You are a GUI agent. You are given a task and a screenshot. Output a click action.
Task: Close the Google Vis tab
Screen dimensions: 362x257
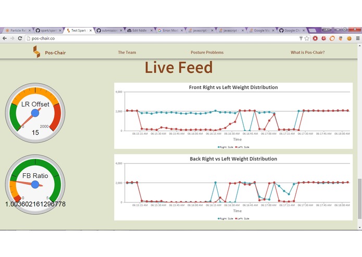[273, 30]
